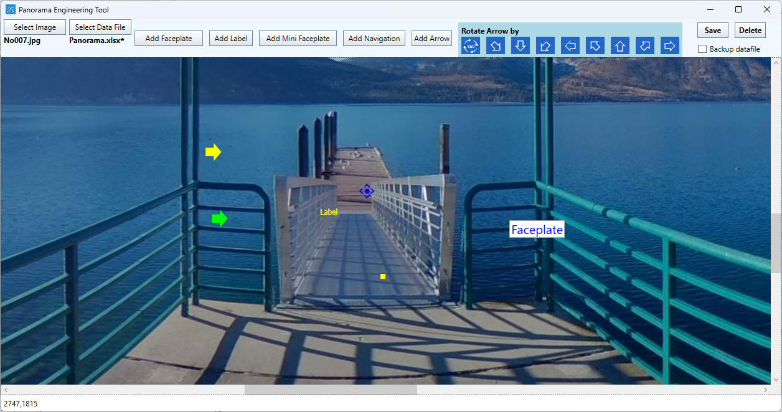Rotate arrow to point downward

pos(521,46)
